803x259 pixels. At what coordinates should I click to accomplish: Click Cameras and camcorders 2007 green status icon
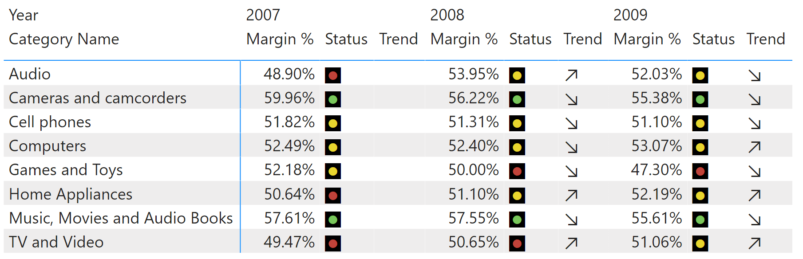[333, 99]
